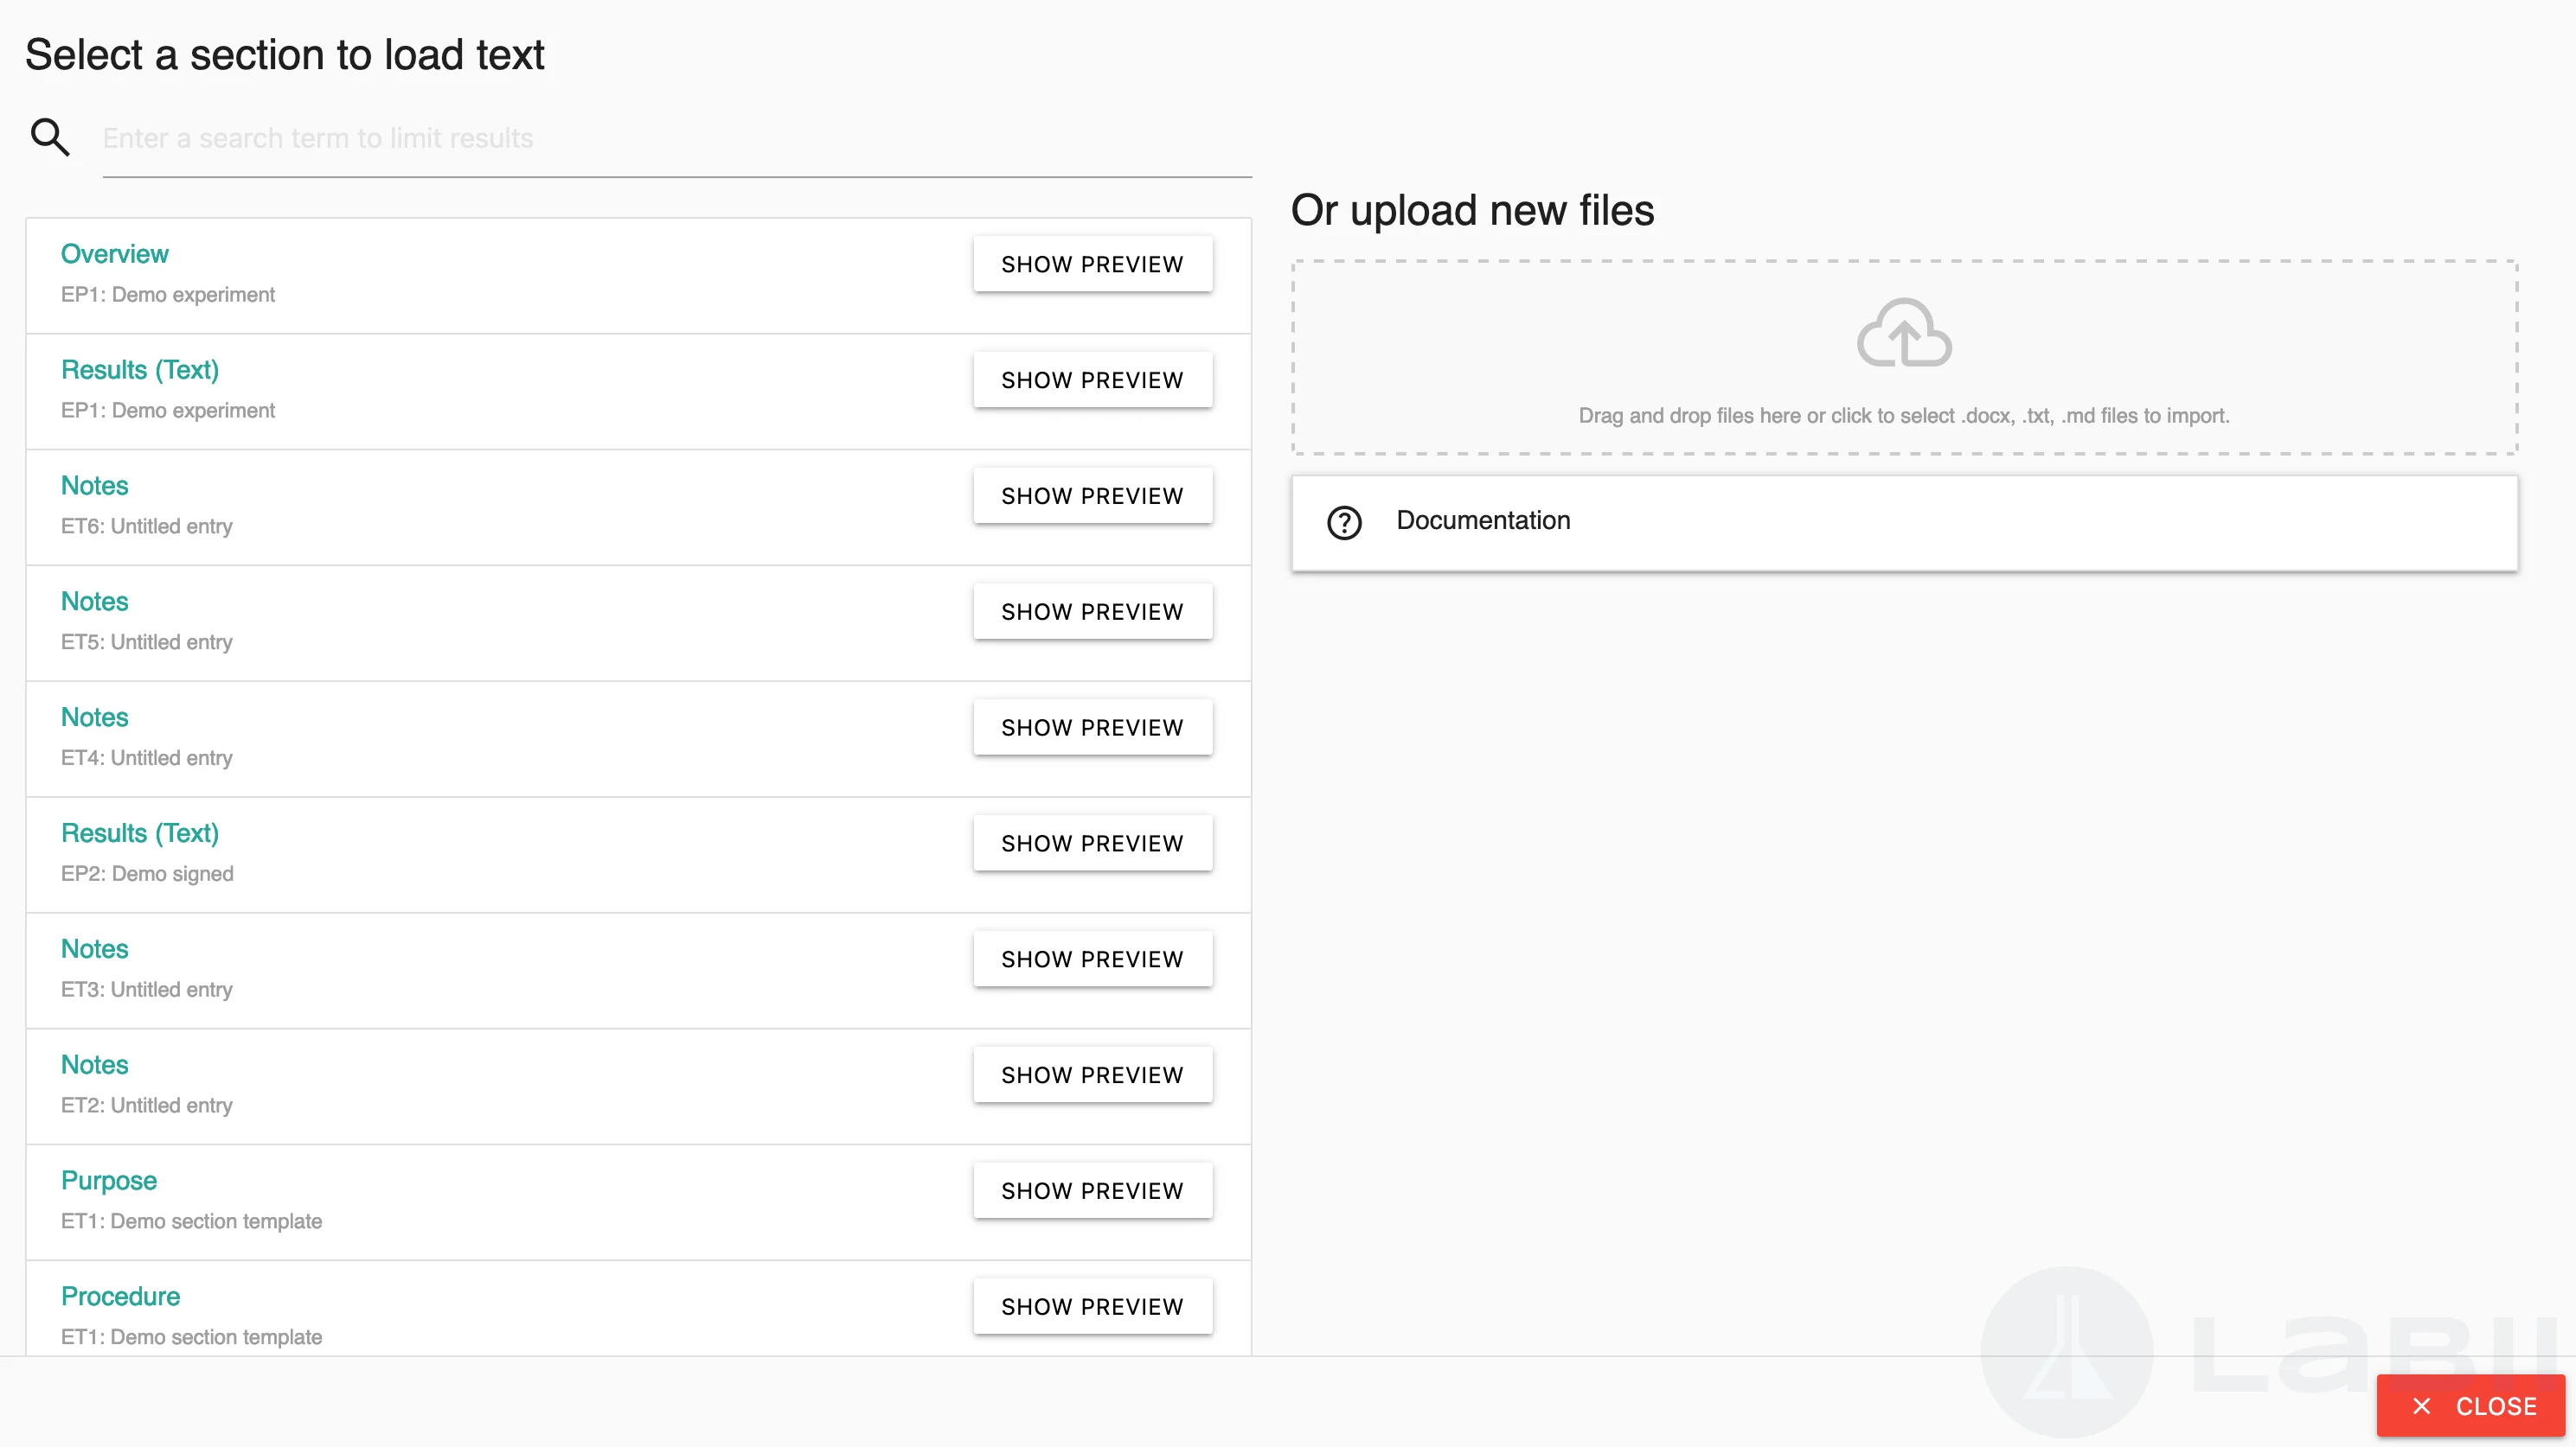Show preview for Overview of EP1

pos(1092,264)
